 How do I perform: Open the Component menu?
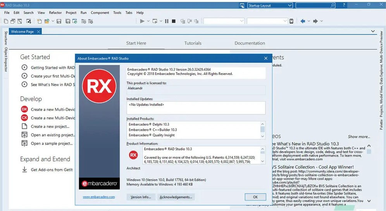tap(100, 12)
